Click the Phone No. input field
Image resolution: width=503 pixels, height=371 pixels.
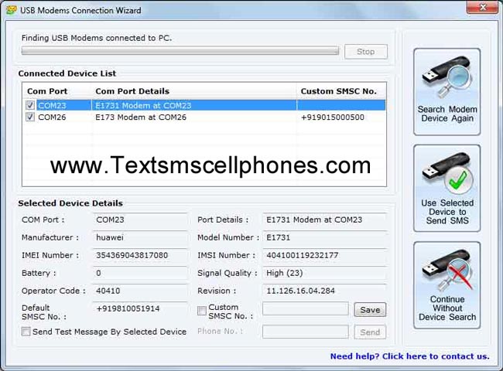tap(306, 332)
